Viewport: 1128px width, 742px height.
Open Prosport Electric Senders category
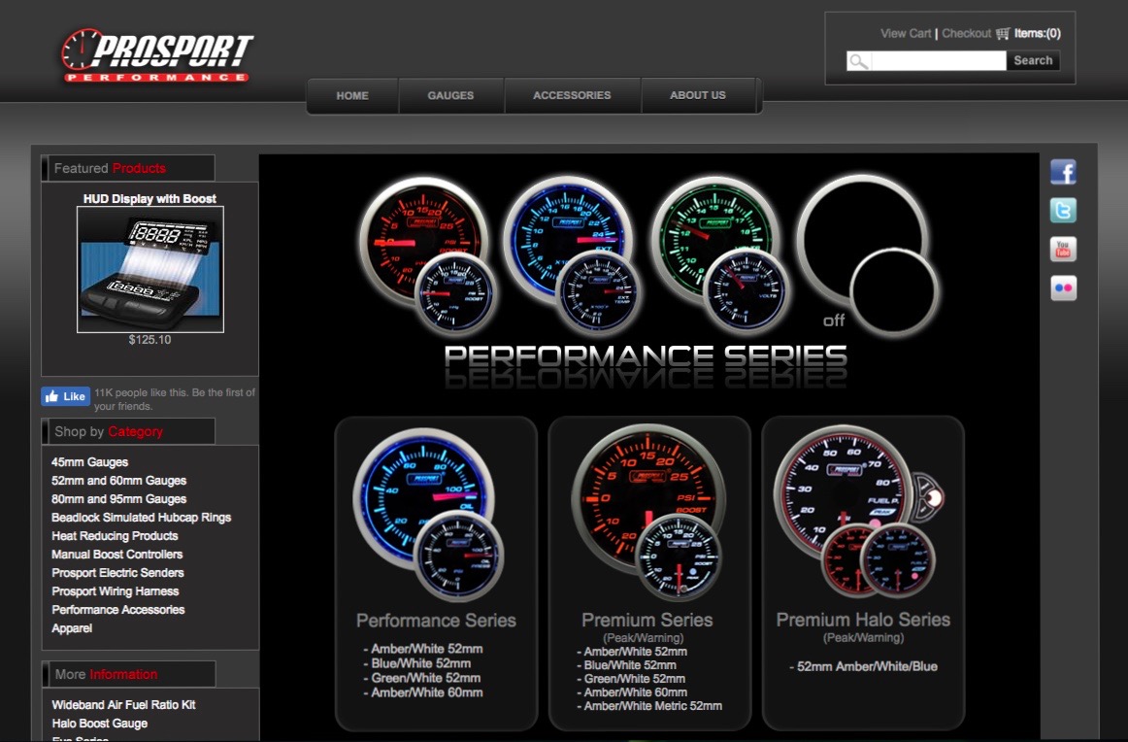(x=117, y=573)
